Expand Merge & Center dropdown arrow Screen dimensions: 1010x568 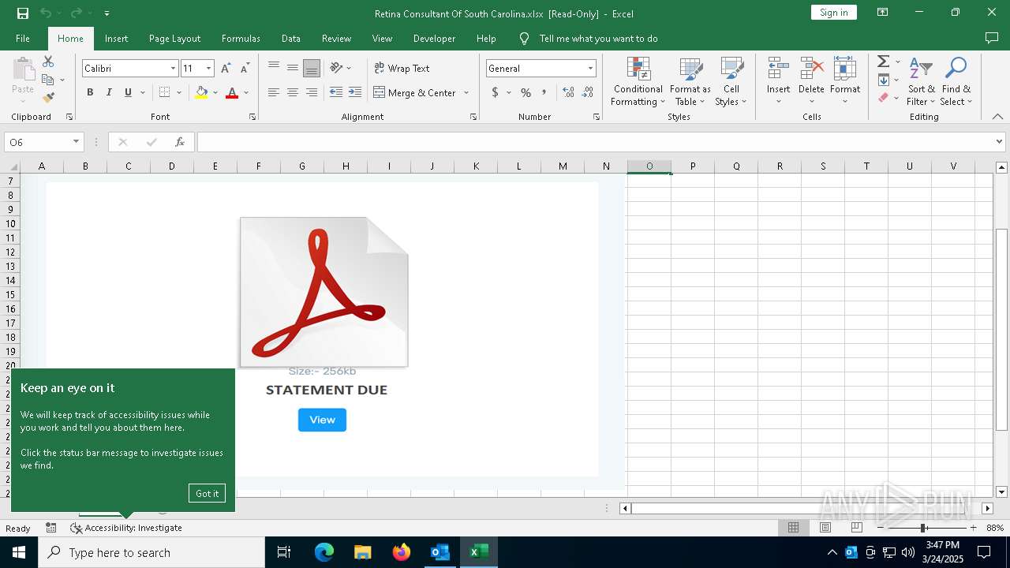coord(466,92)
